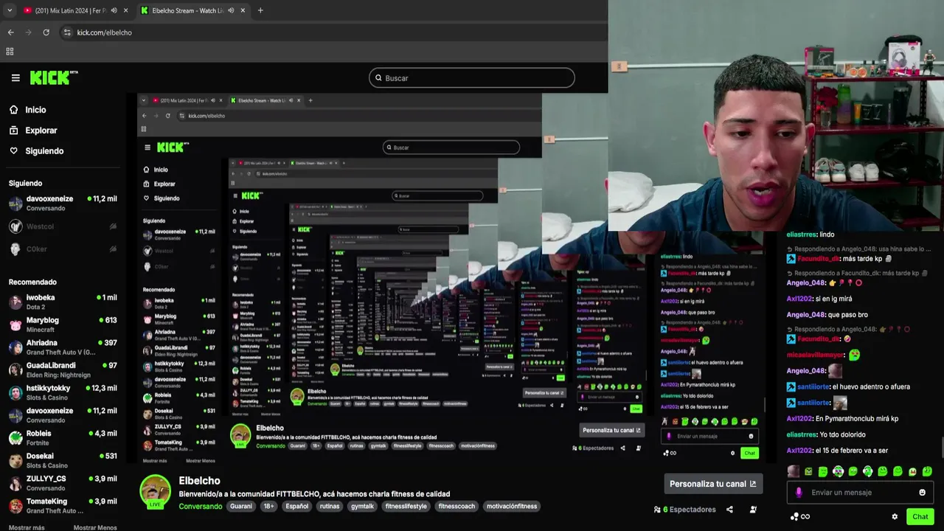
Task: Click the large chat scrollbar thumb
Action: 942,447
